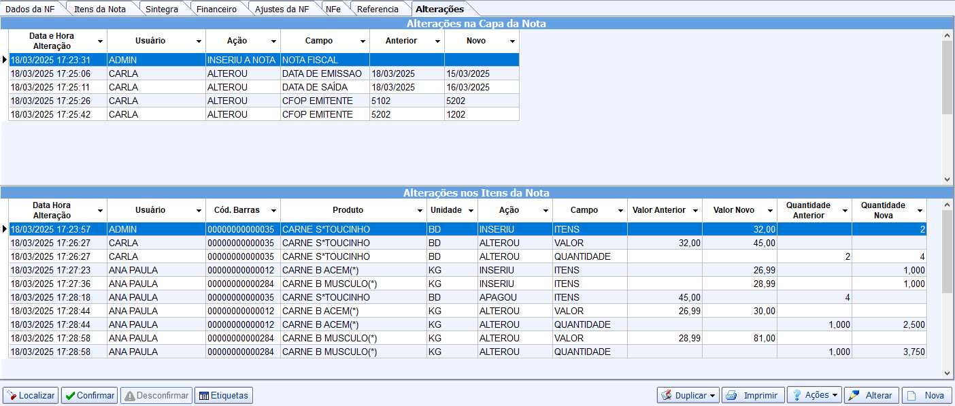
Task: Open the Financeiro tab
Action: [215, 9]
